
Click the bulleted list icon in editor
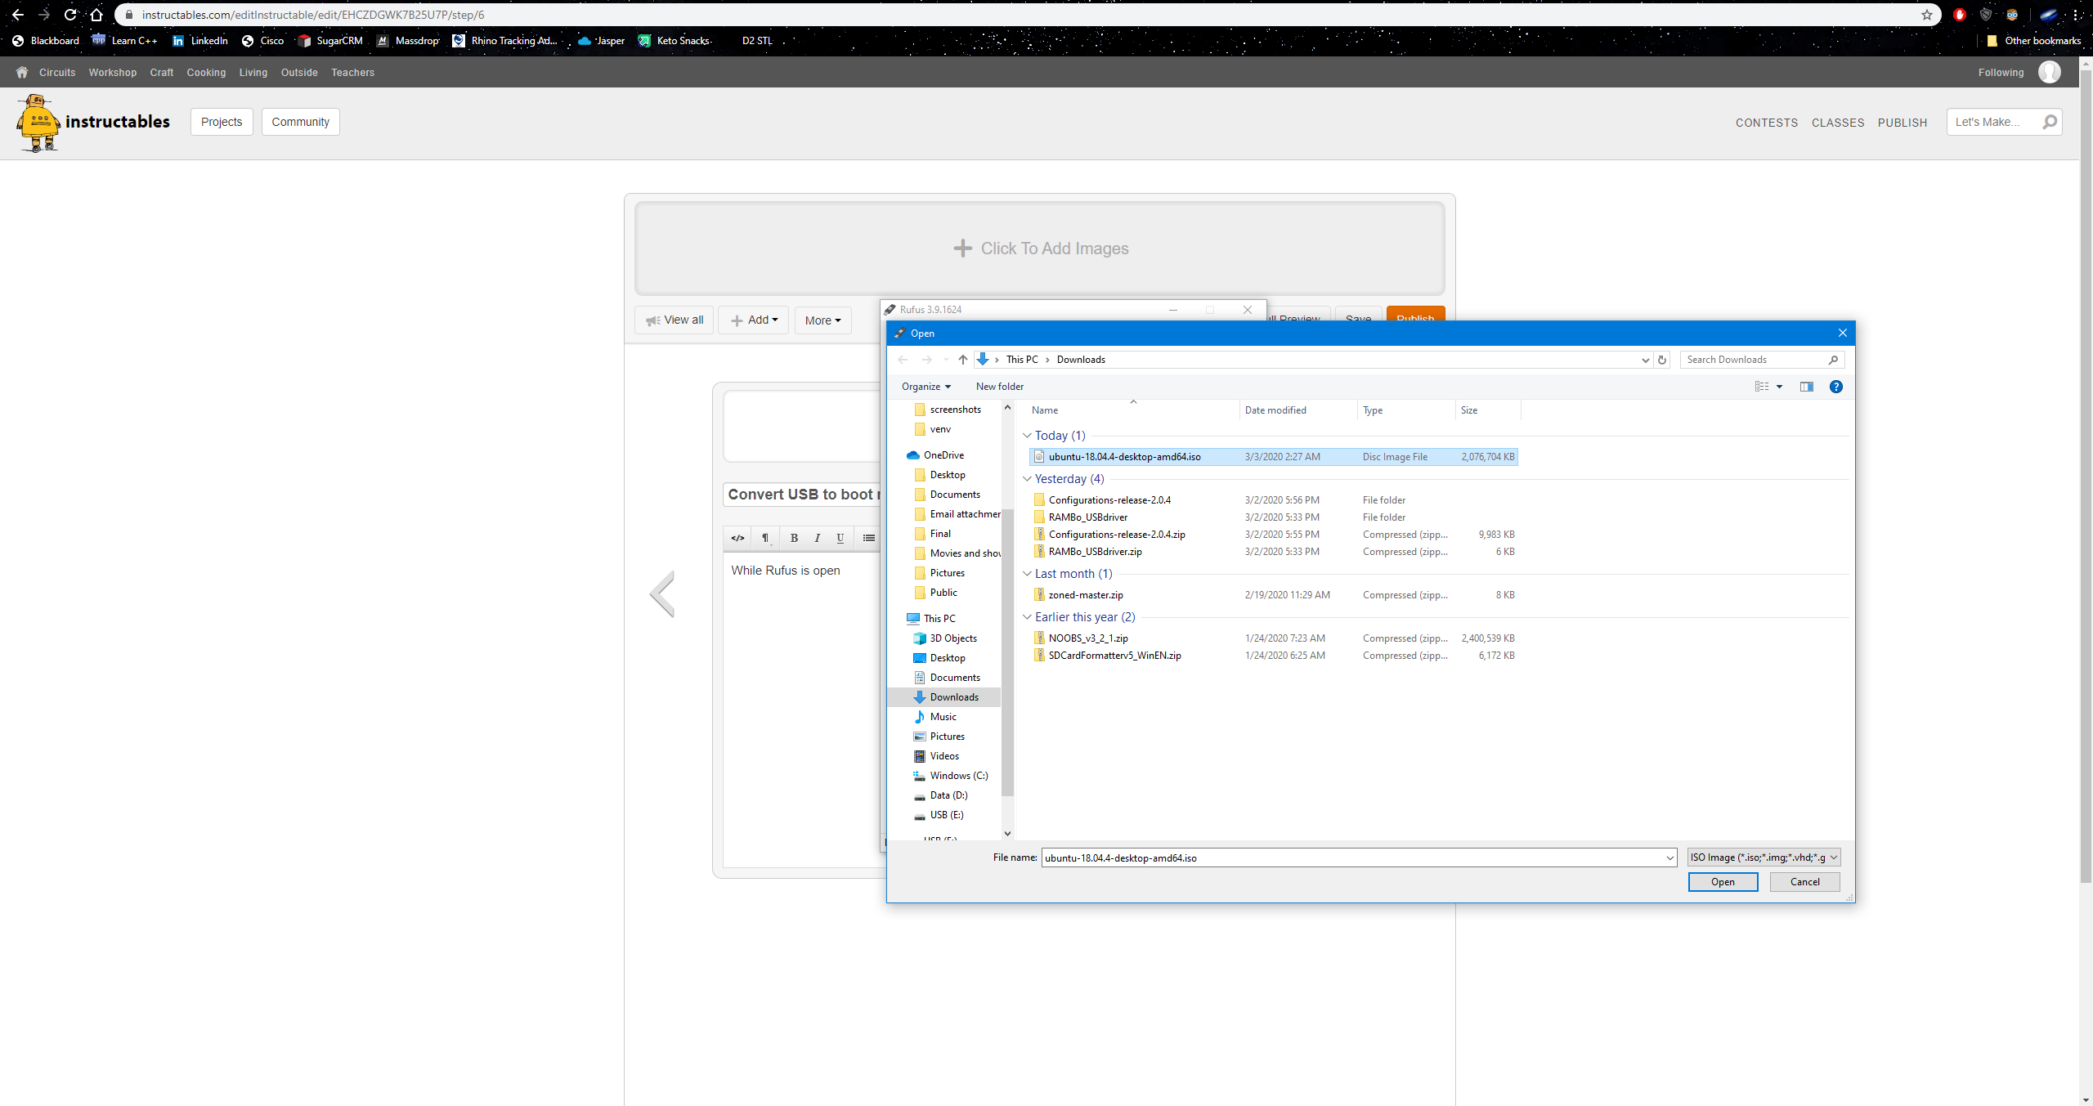(868, 538)
